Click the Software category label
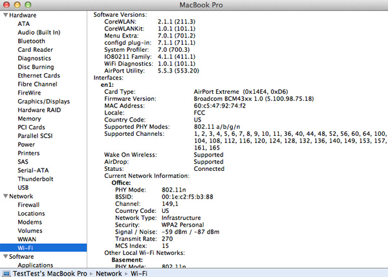This screenshot has height=277, width=388. click(21, 256)
